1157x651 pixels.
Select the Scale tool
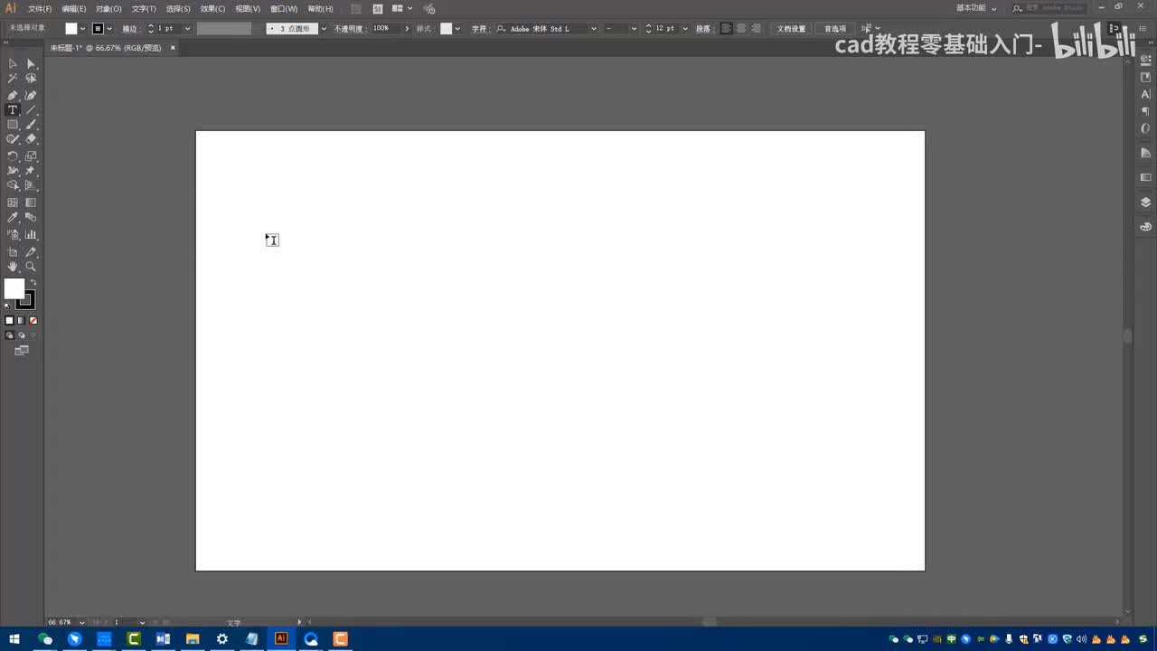coord(31,156)
